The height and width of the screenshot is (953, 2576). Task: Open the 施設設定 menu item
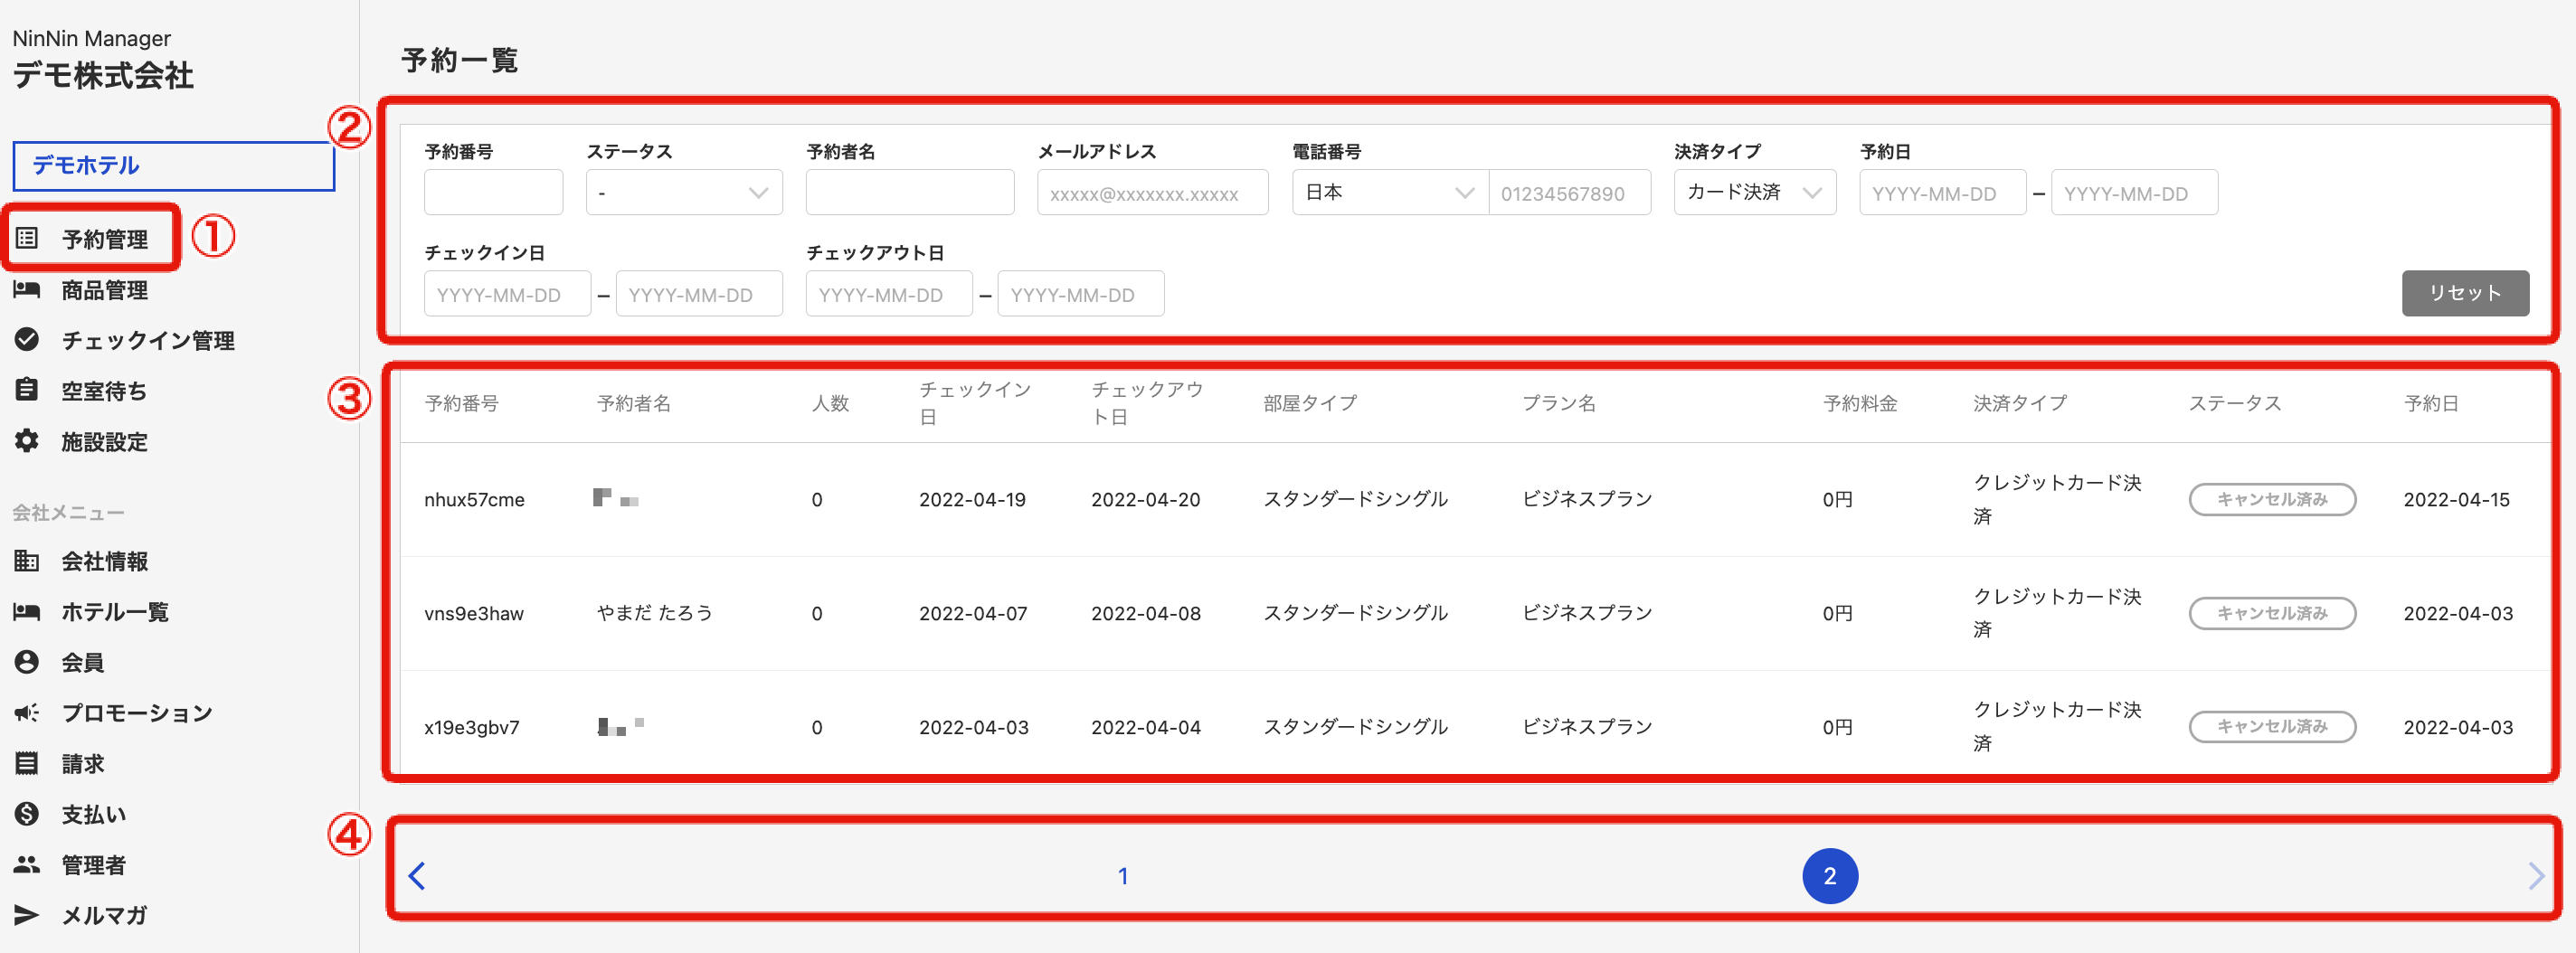(105, 441)
